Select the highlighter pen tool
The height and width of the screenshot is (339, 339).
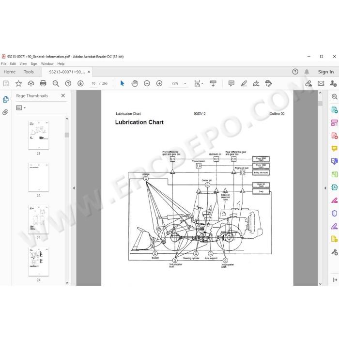[244, 83]
